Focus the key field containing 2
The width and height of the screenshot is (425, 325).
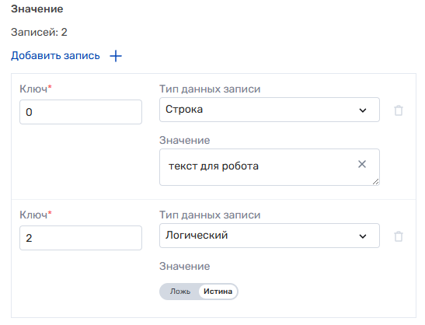point(81,238)
